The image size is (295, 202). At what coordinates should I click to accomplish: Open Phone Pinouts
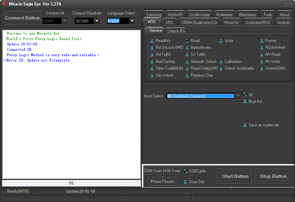[162, 181]
